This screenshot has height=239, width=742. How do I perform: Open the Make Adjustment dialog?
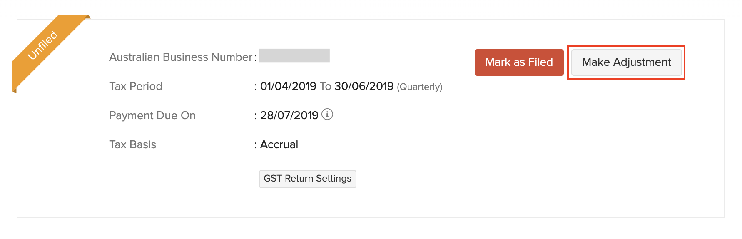tap(626, 62)
